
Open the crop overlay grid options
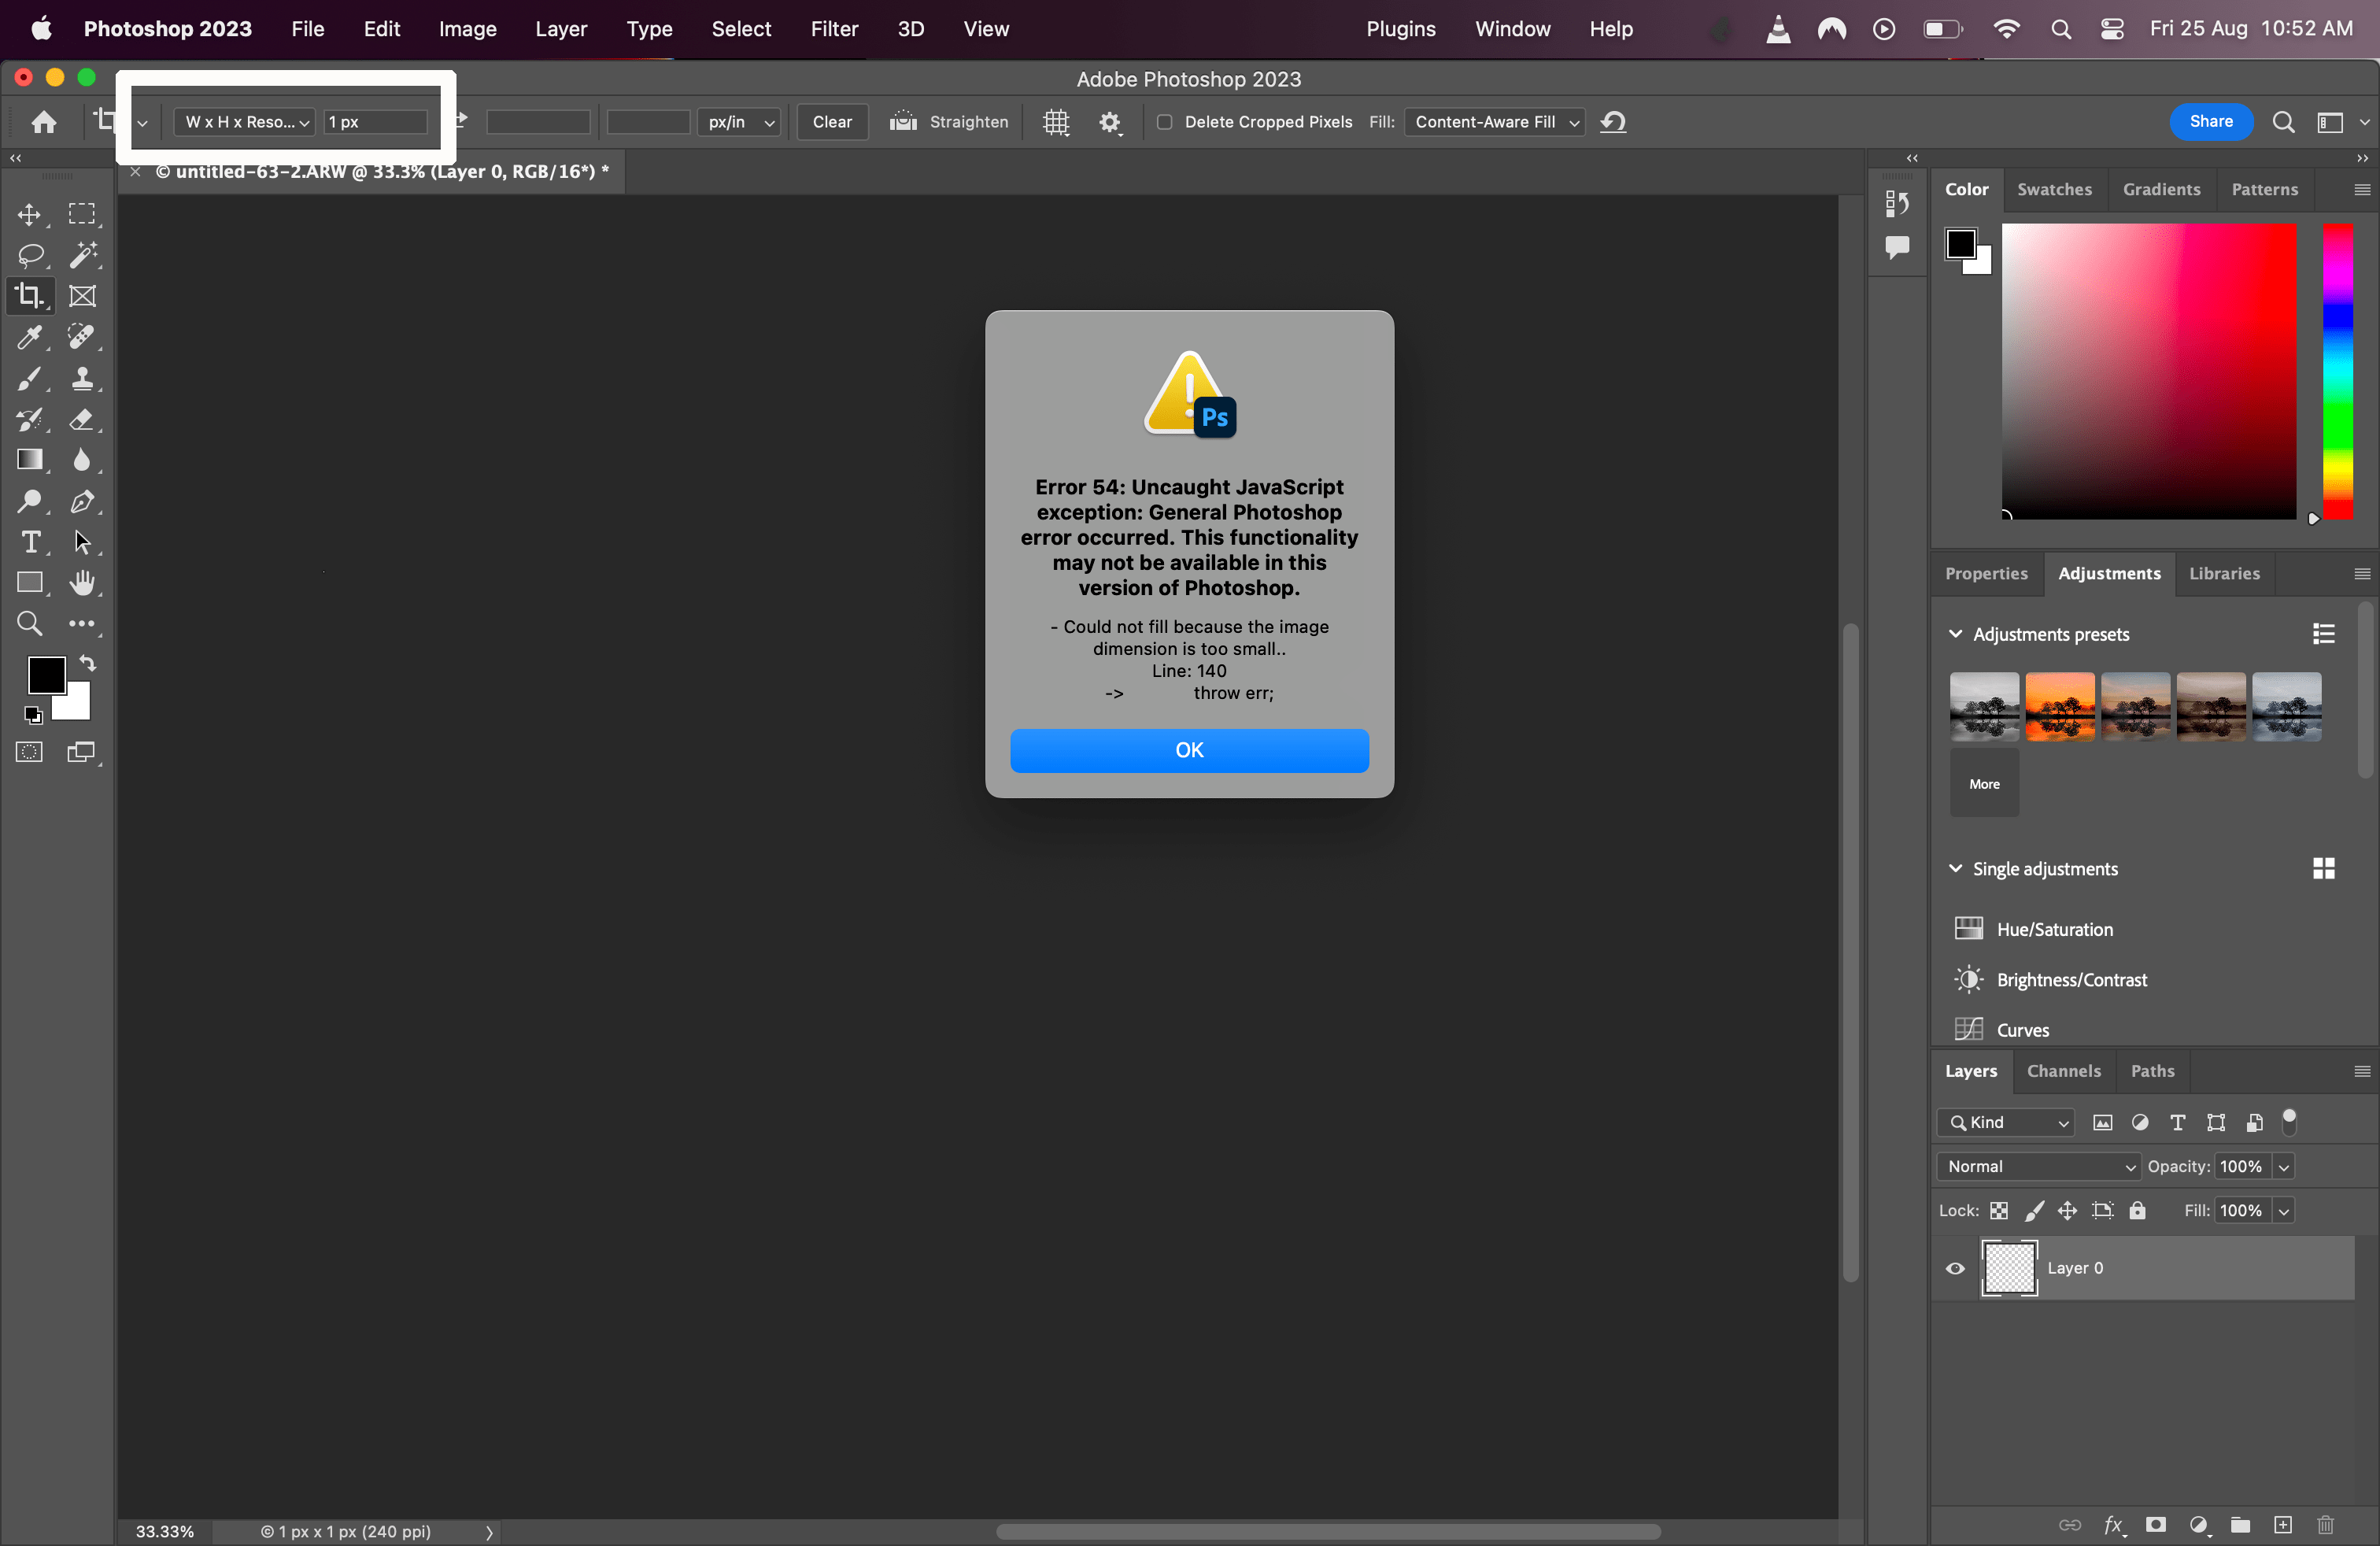click(x=1056, y=122)
